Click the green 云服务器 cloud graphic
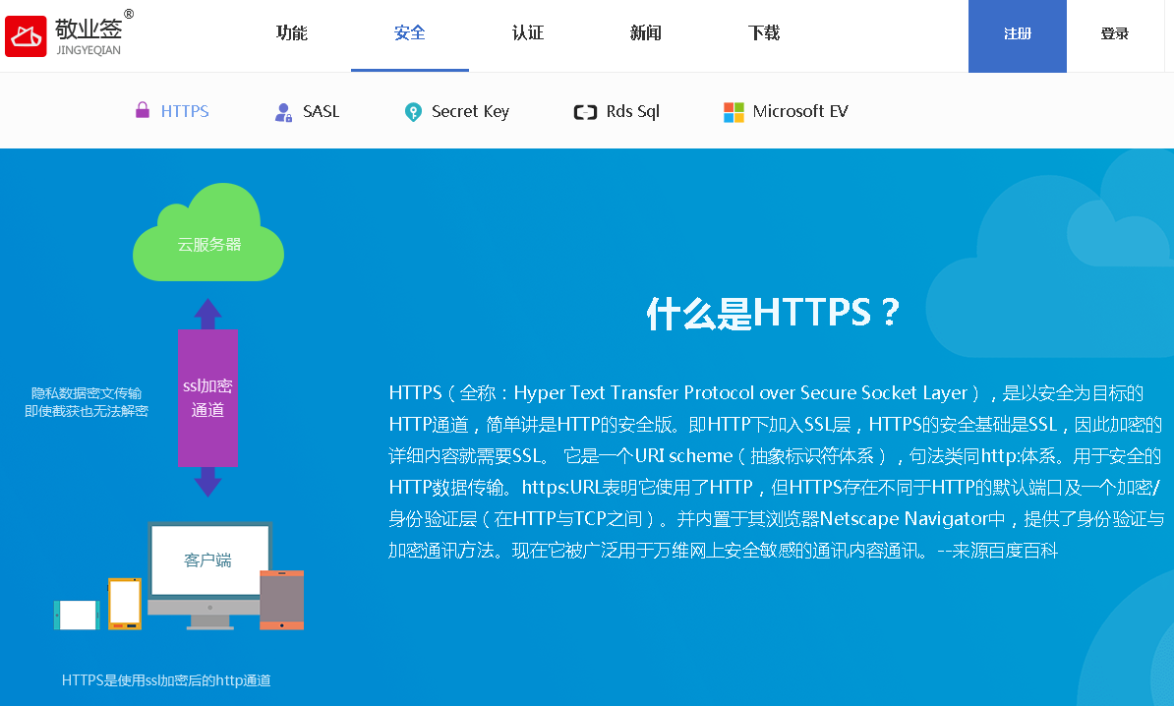The width and height of the screenshot is (1174, 706). tap(208, 233)
